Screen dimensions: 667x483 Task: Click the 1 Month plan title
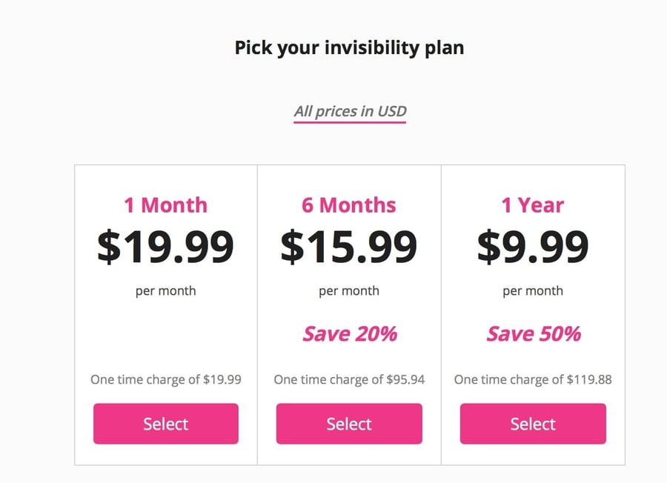click(x=165, y=205)
